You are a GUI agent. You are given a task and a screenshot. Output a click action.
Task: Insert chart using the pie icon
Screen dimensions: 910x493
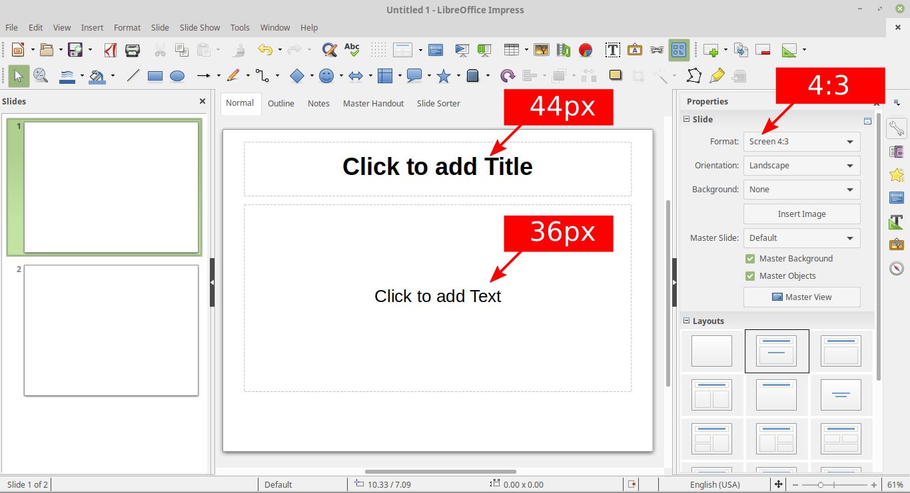click(586, 50)
